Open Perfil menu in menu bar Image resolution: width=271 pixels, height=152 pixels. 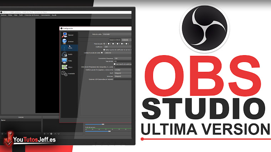pyautogui.click(x=21, y=15)
